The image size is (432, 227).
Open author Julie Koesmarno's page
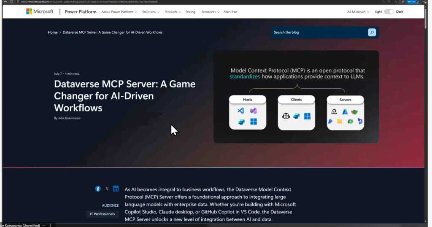pos(69,118)
